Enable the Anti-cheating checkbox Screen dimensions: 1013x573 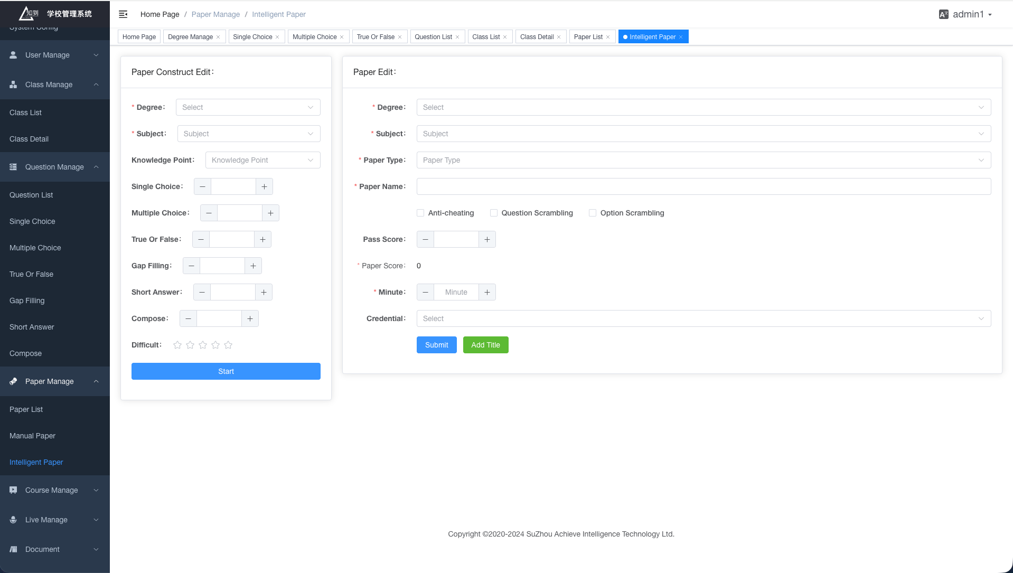coord(420,213)
